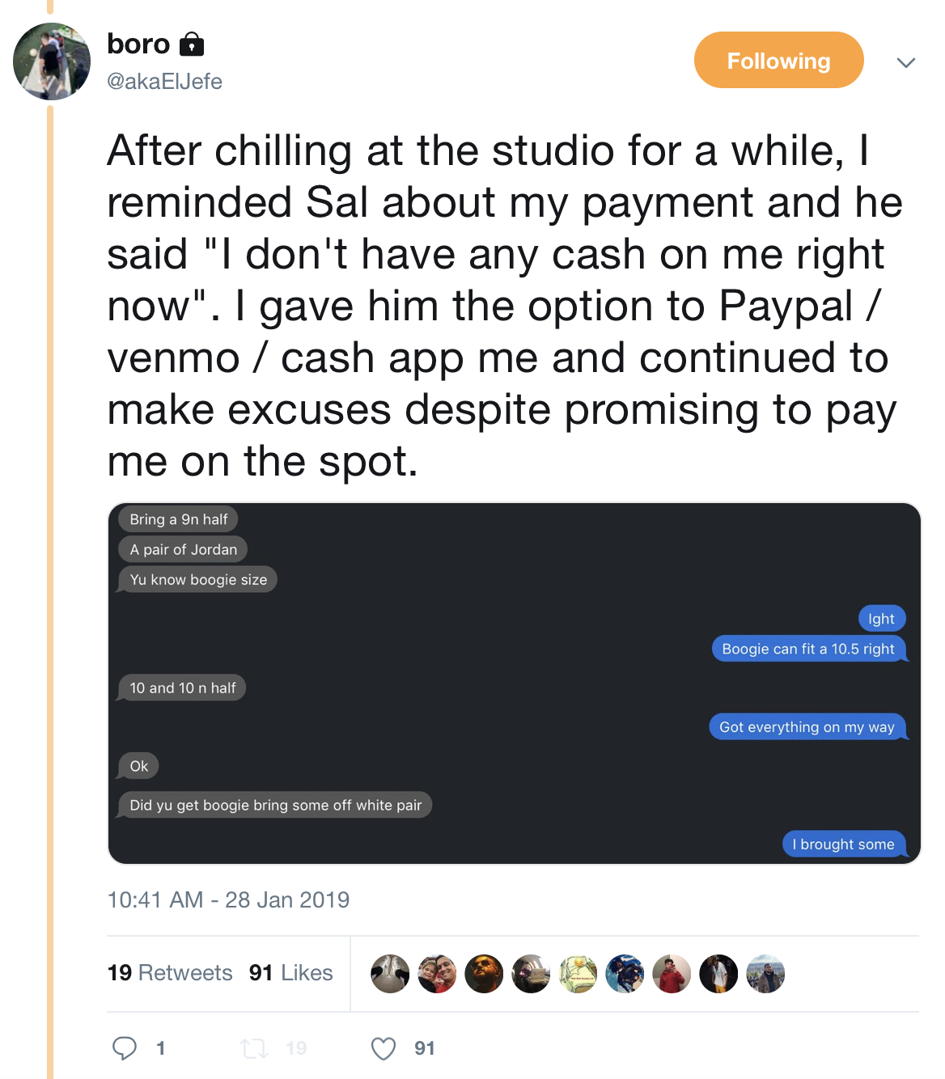Click the first liker avatar
This screenshot has width=945, height=1079.
coord(390,974)
